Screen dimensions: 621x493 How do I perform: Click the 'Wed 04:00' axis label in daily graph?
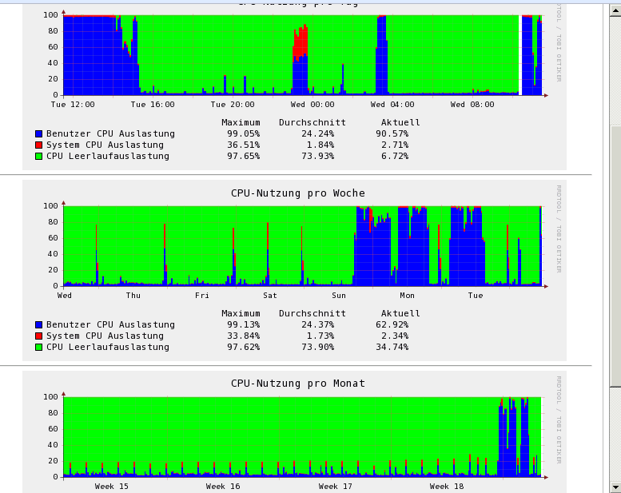click(x=392, y=105)
